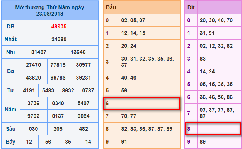Click third prize number 30977

[x=84, y=65]
